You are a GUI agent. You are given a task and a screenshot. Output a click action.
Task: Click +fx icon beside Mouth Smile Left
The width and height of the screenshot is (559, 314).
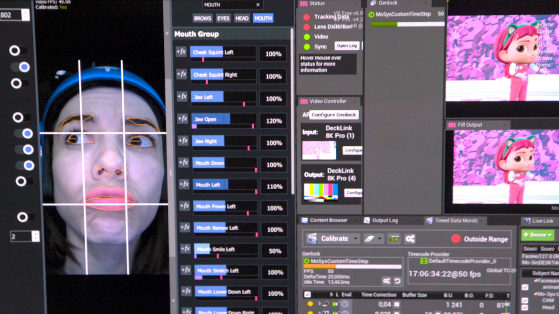pyautogui.click(x=186, y=249)
